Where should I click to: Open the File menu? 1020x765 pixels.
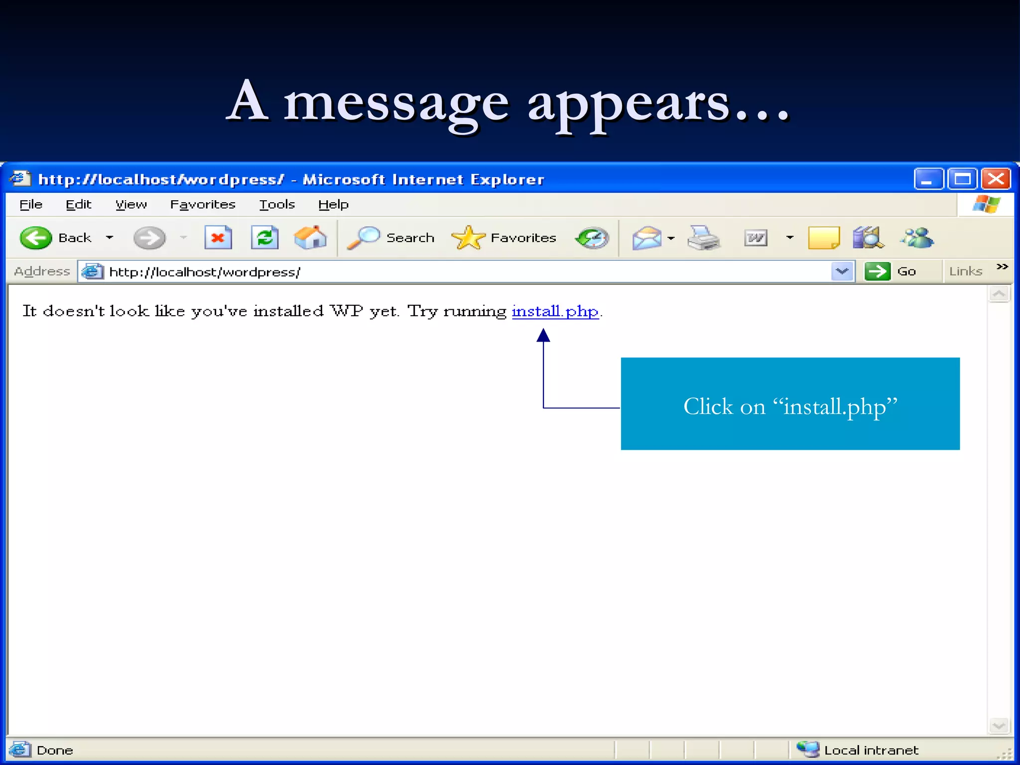[31, 204]
